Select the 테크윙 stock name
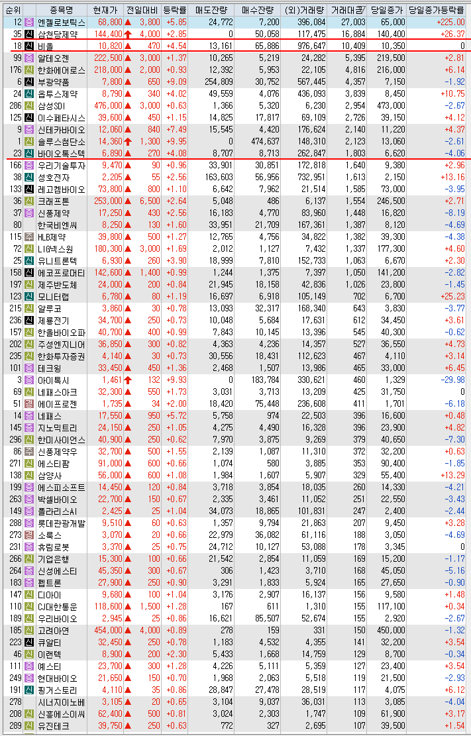The image size is (471, 736). tap(49, 368)
